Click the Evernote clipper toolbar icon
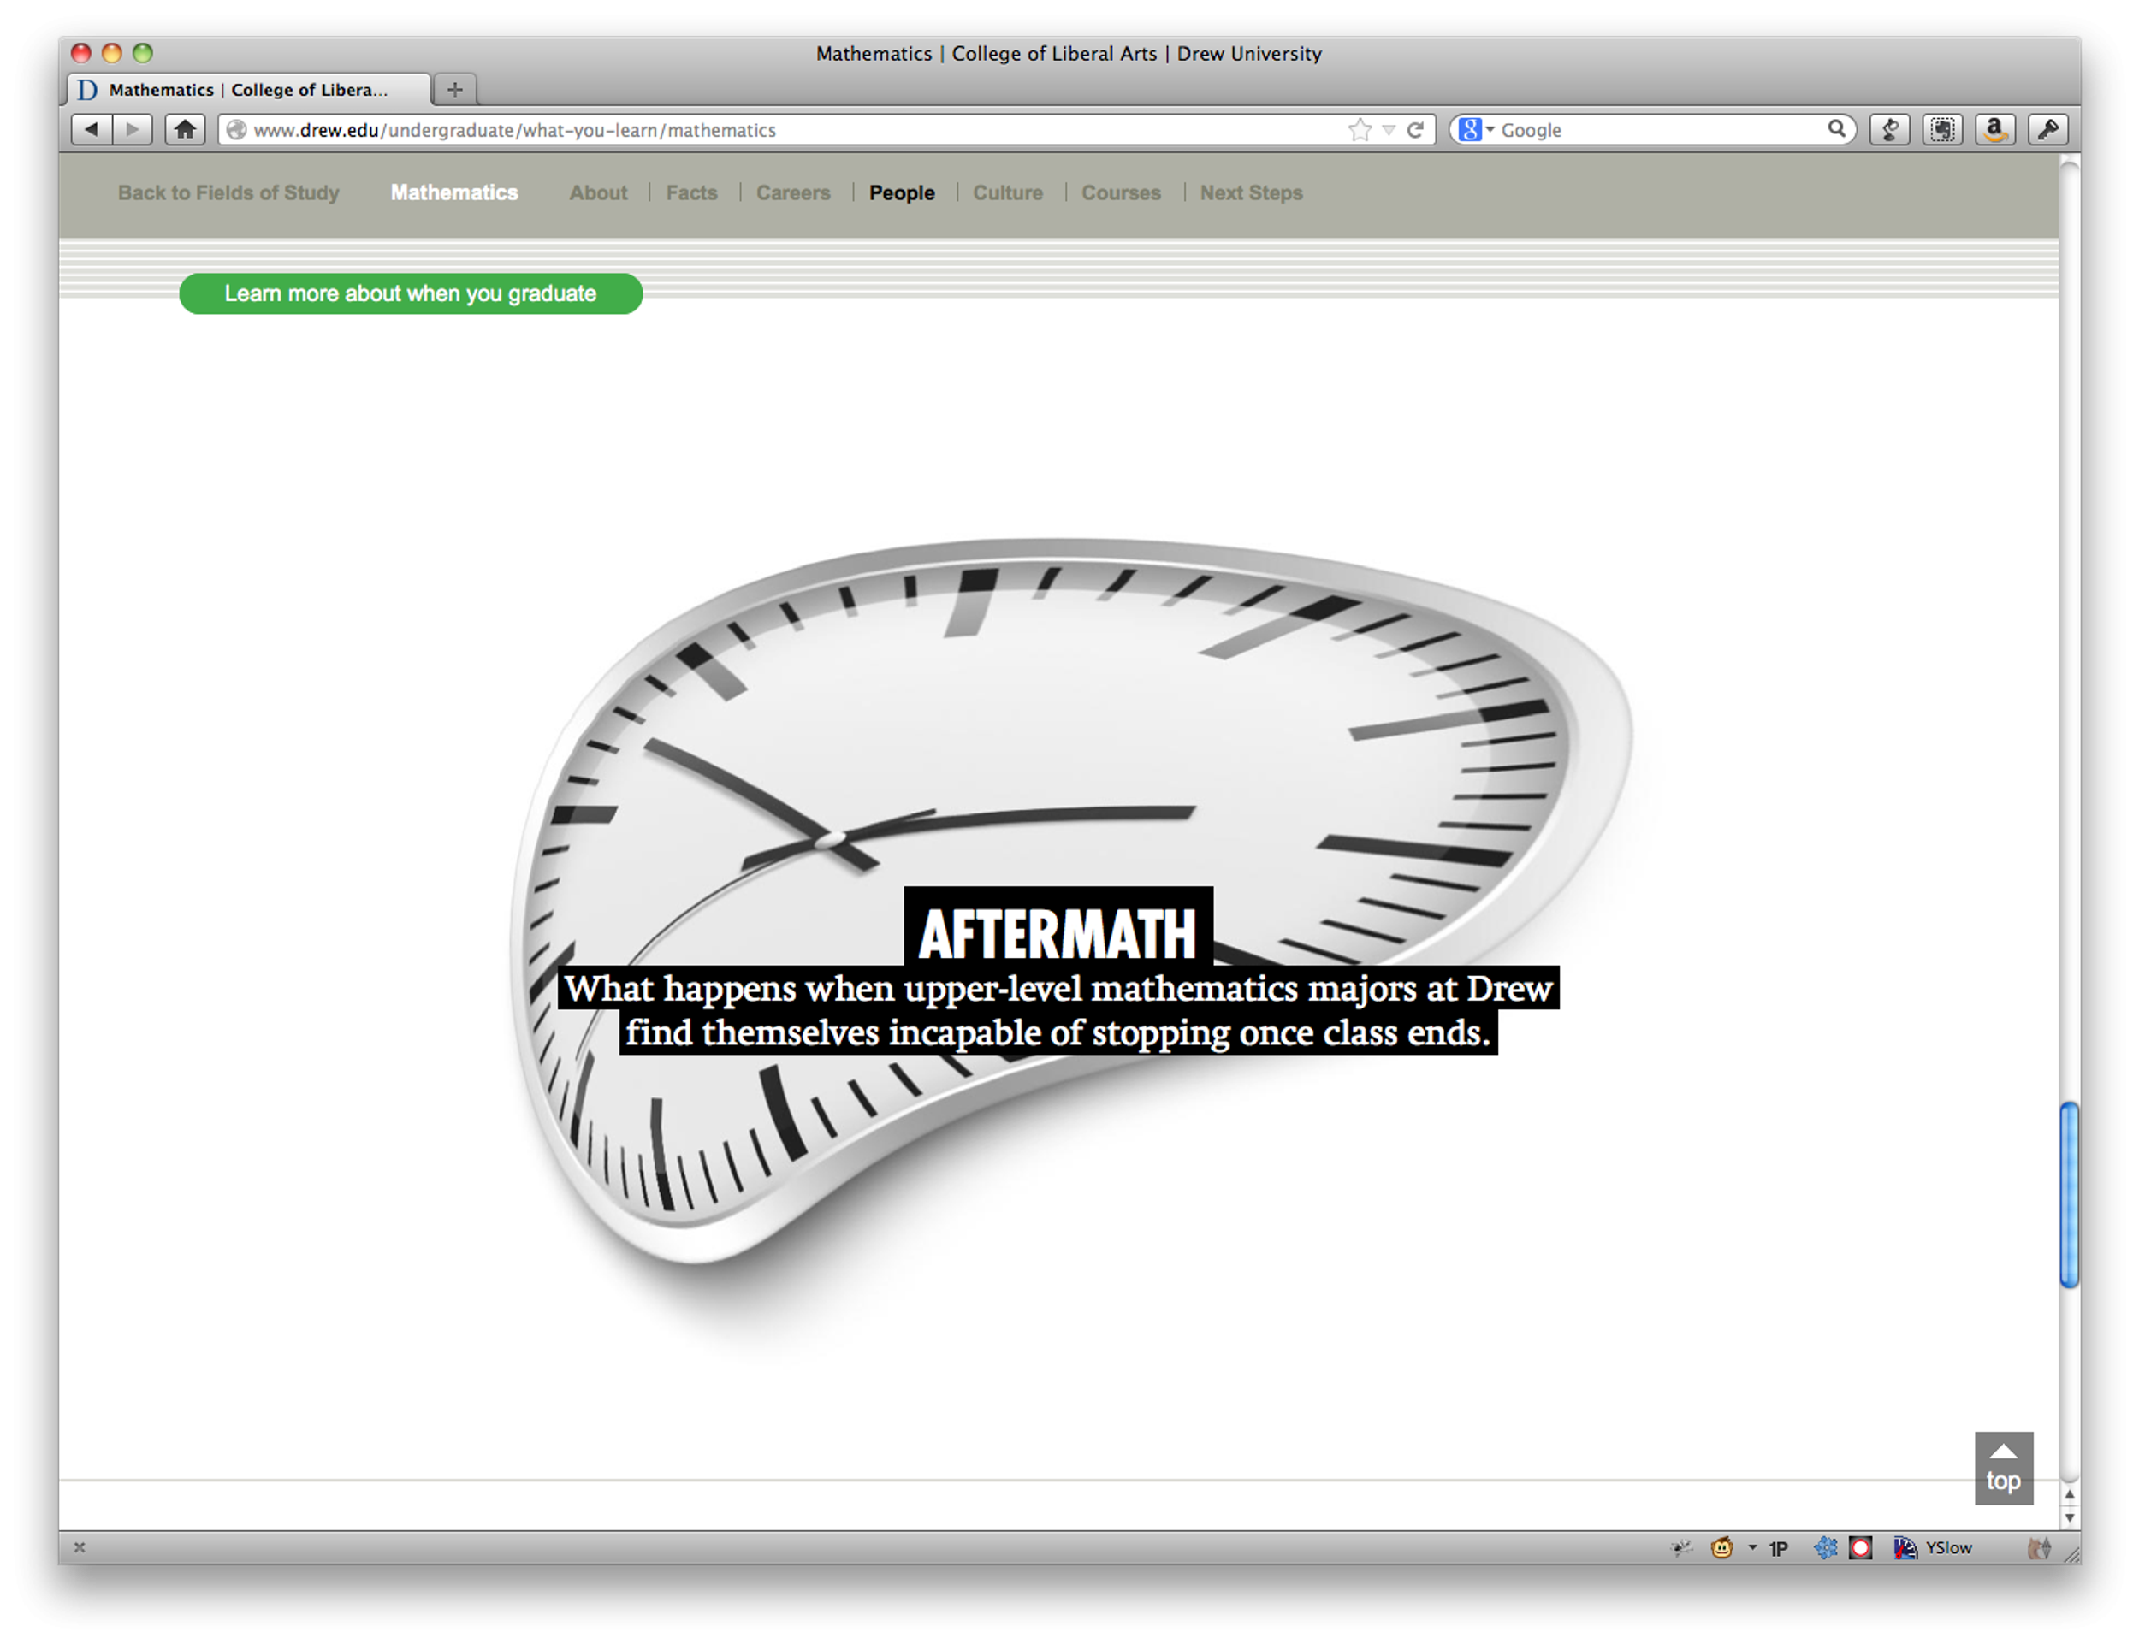 pos(1942,129)
